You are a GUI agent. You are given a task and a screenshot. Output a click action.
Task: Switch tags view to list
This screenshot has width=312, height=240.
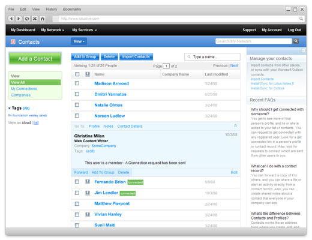click(36, 122)
